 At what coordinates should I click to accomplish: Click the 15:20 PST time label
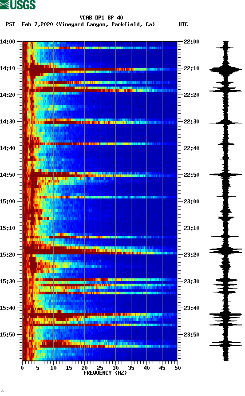click(8, 255)
